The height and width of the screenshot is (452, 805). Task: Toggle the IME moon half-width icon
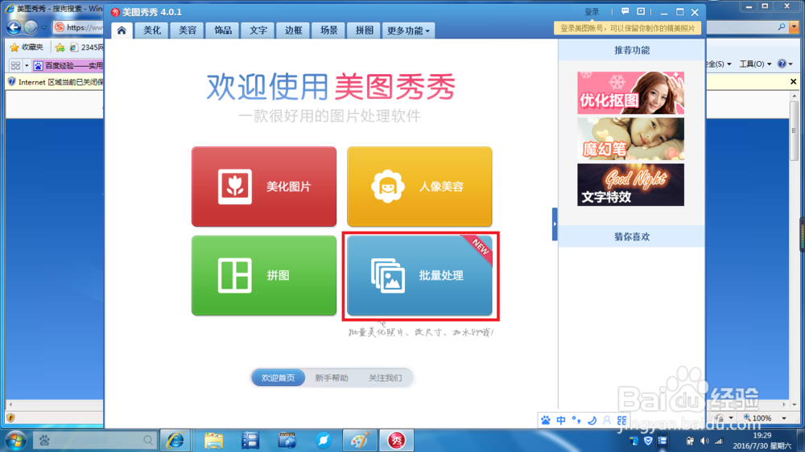592,420
